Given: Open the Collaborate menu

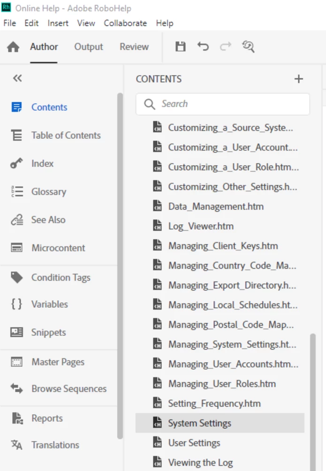Looking at the screenshot, I should coord(125,23).
